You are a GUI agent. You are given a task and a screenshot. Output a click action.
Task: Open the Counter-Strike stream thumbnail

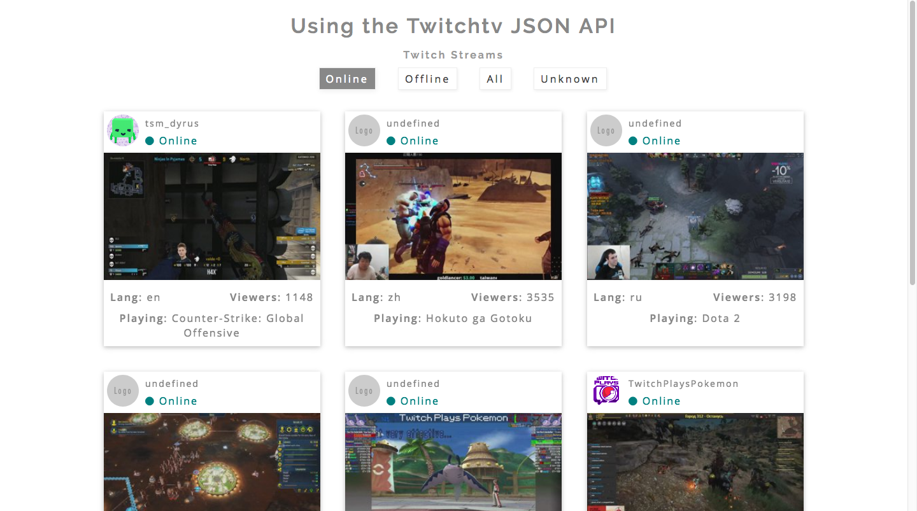[212, 216]
